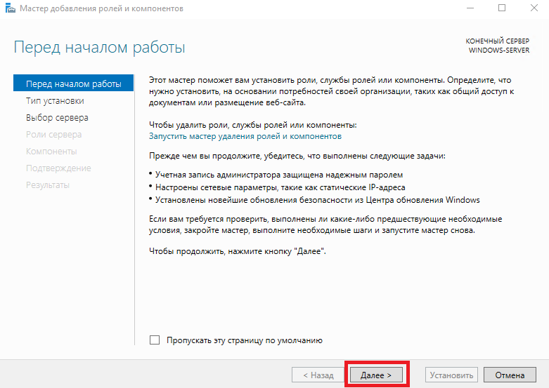Screen dimensions: 549x388
Task: Minimize the wizard window
Action: point(470,8)
